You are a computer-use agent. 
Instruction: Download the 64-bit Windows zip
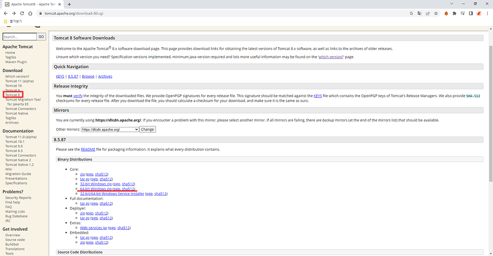pyautogui.click(x=96, y=189)
